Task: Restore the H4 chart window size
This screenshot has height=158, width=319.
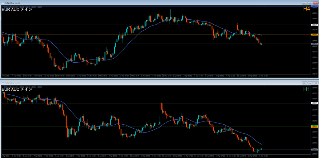Action: [x=310, y=3]
